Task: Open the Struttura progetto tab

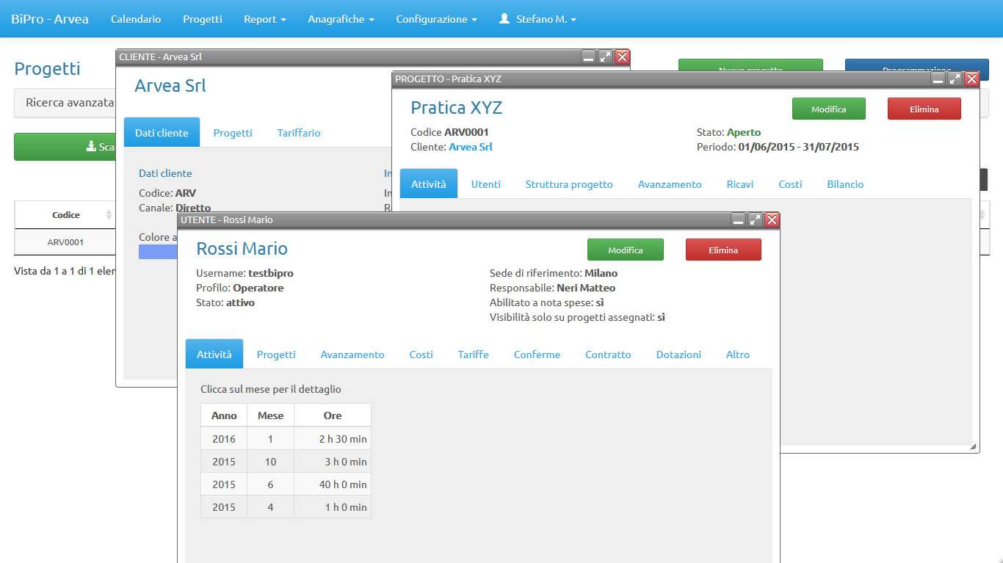Action: tap(568, 184)
